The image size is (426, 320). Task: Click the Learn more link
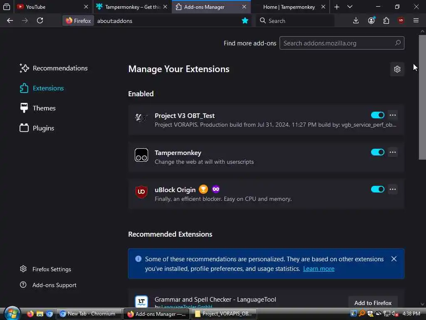(x=319, y=269)
